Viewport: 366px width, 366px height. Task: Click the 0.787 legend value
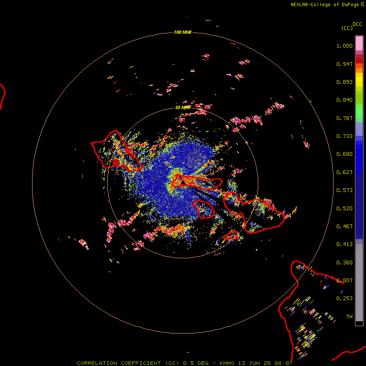point(344,118)
